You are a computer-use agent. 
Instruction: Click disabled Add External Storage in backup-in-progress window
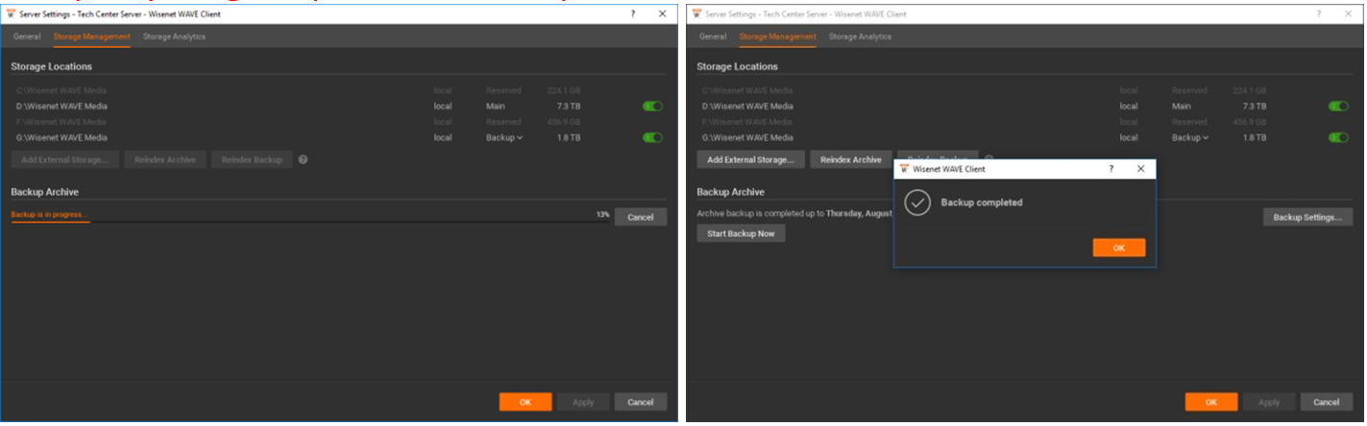(64, 159)
